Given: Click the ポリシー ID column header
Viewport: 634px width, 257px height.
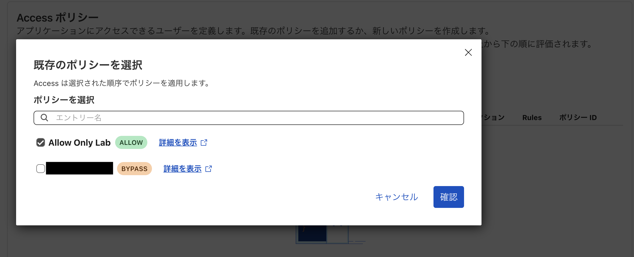Looking at the screenshot, I should coord(578,118).
